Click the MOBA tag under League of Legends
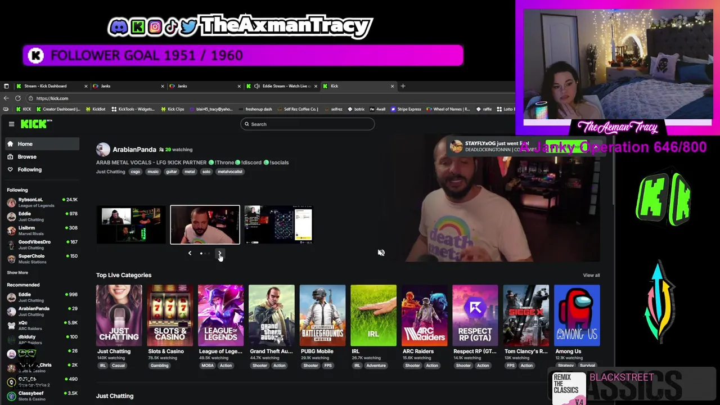720x405 pixels. pyautogui.click(x=208, y=366)
